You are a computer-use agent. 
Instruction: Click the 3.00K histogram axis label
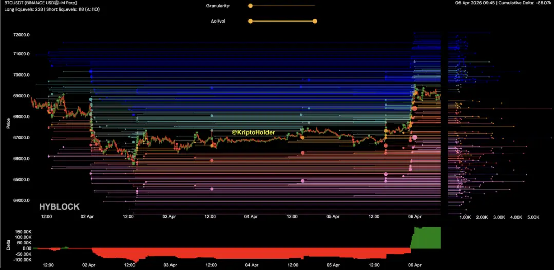(x=499, y=217)
